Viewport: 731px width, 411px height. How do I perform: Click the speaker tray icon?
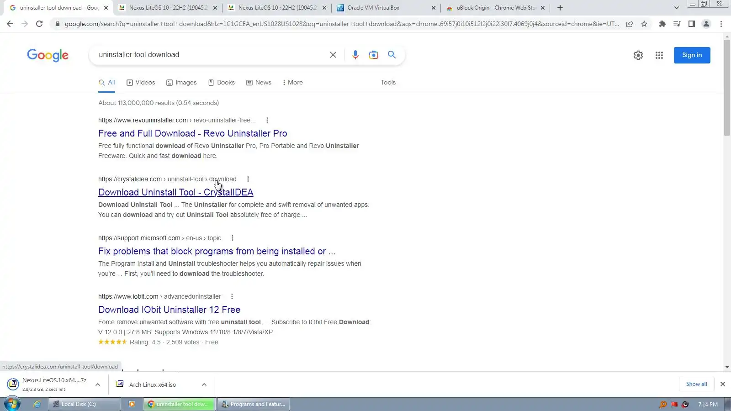point(685,404)
